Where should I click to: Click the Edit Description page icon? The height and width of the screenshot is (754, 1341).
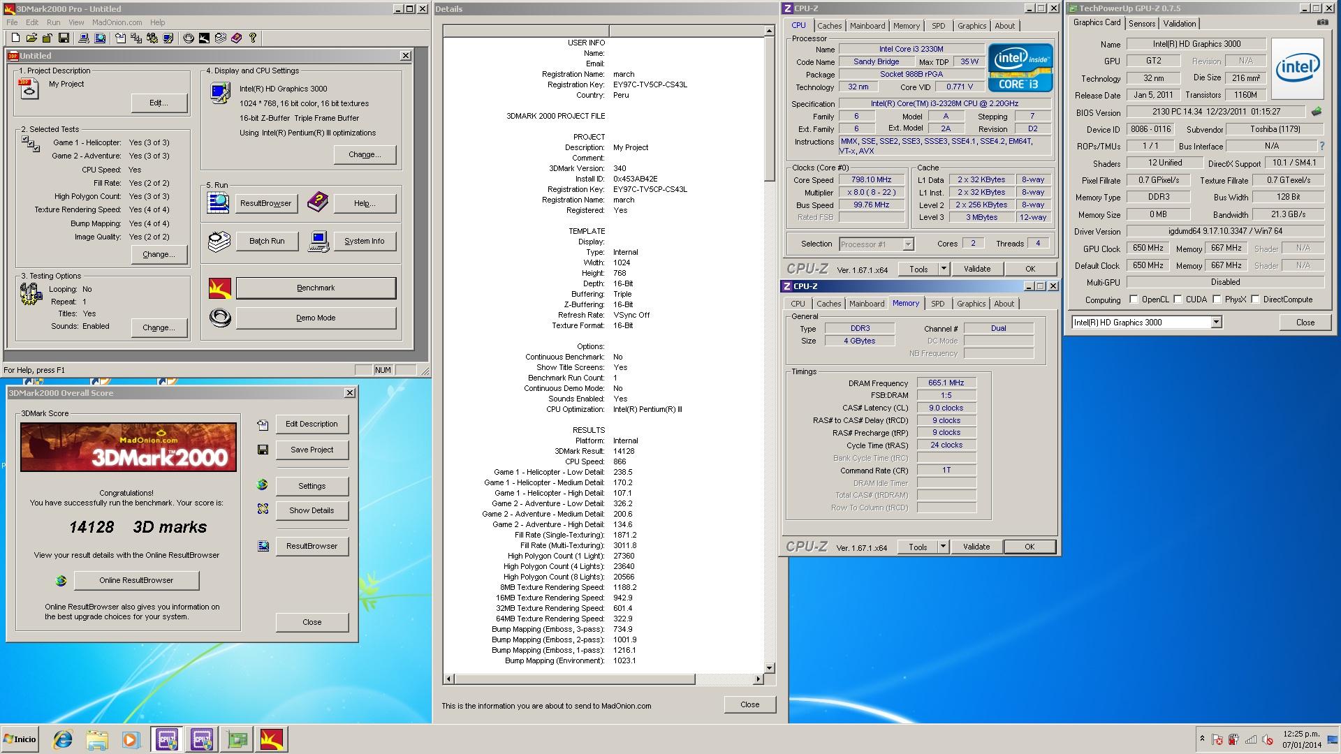(x=263, y=424)
